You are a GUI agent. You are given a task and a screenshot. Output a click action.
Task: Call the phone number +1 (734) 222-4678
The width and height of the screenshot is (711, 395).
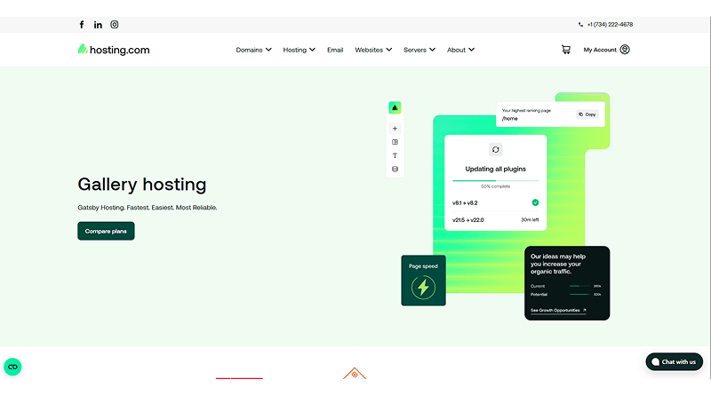coord(605,25)
